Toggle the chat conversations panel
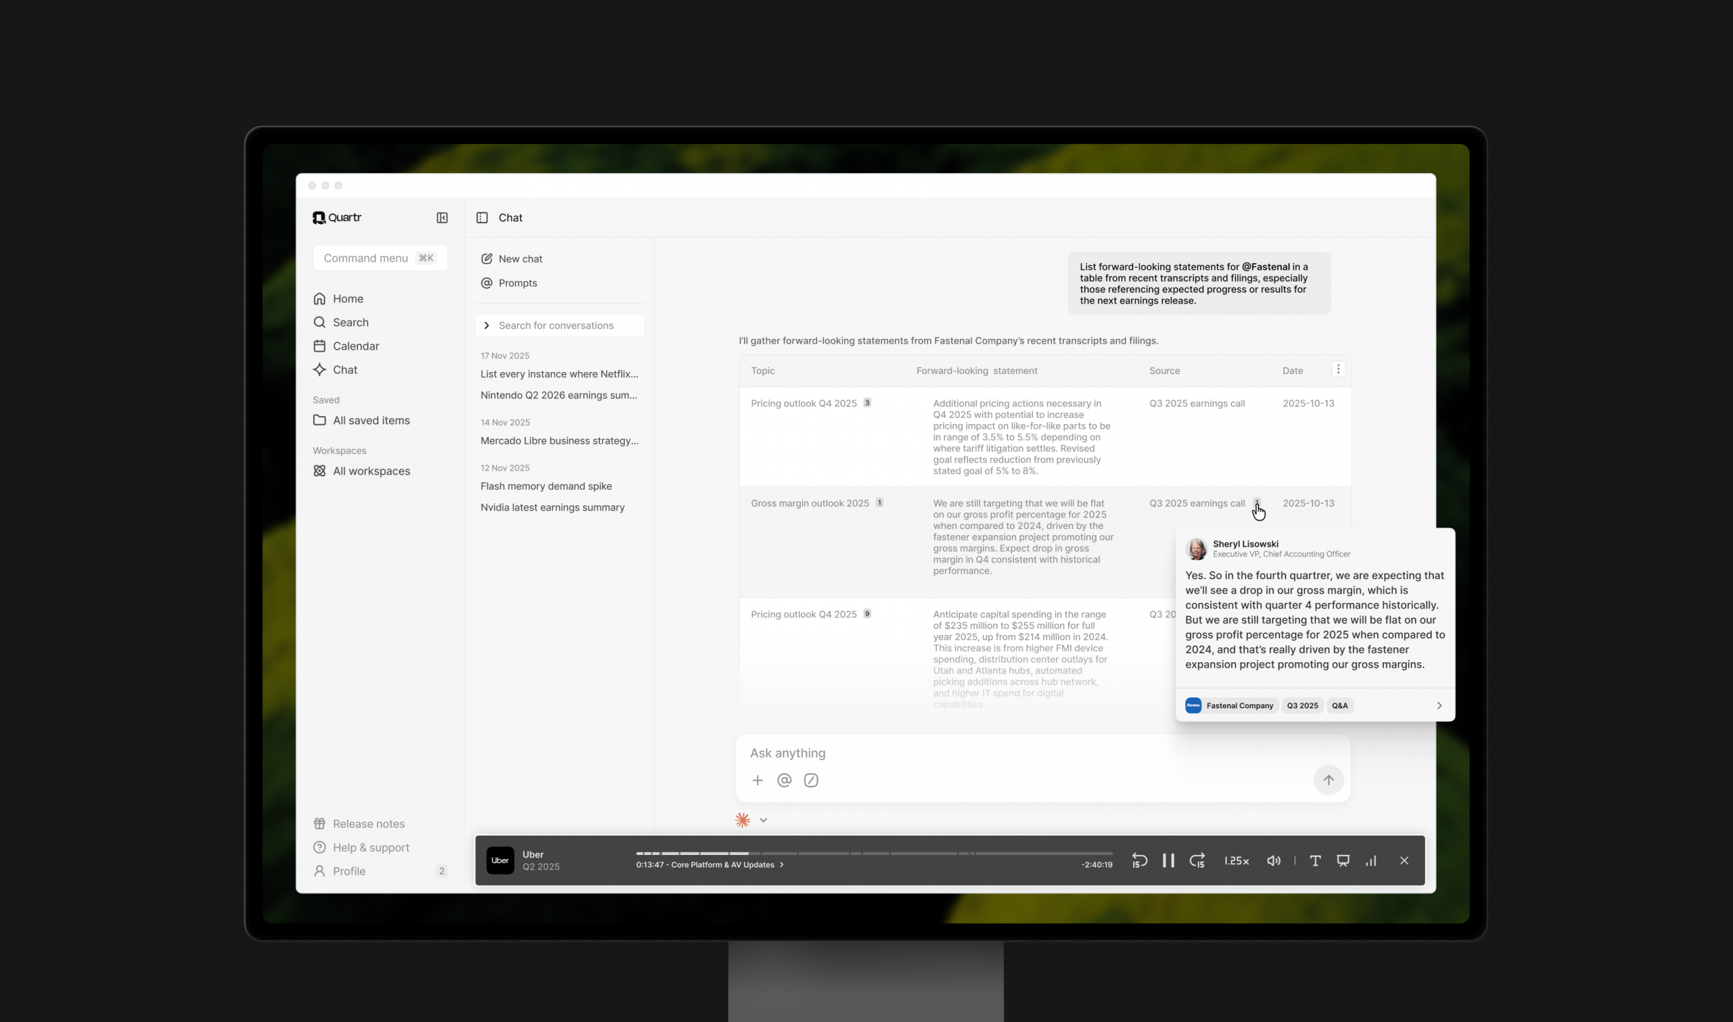 pos(483,218)
